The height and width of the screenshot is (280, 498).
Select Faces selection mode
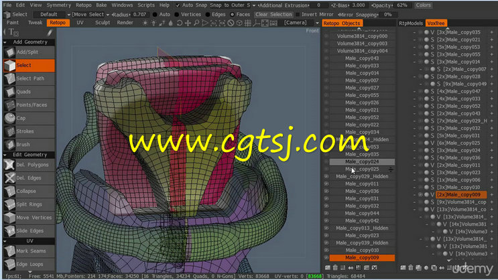coord(232,15)
